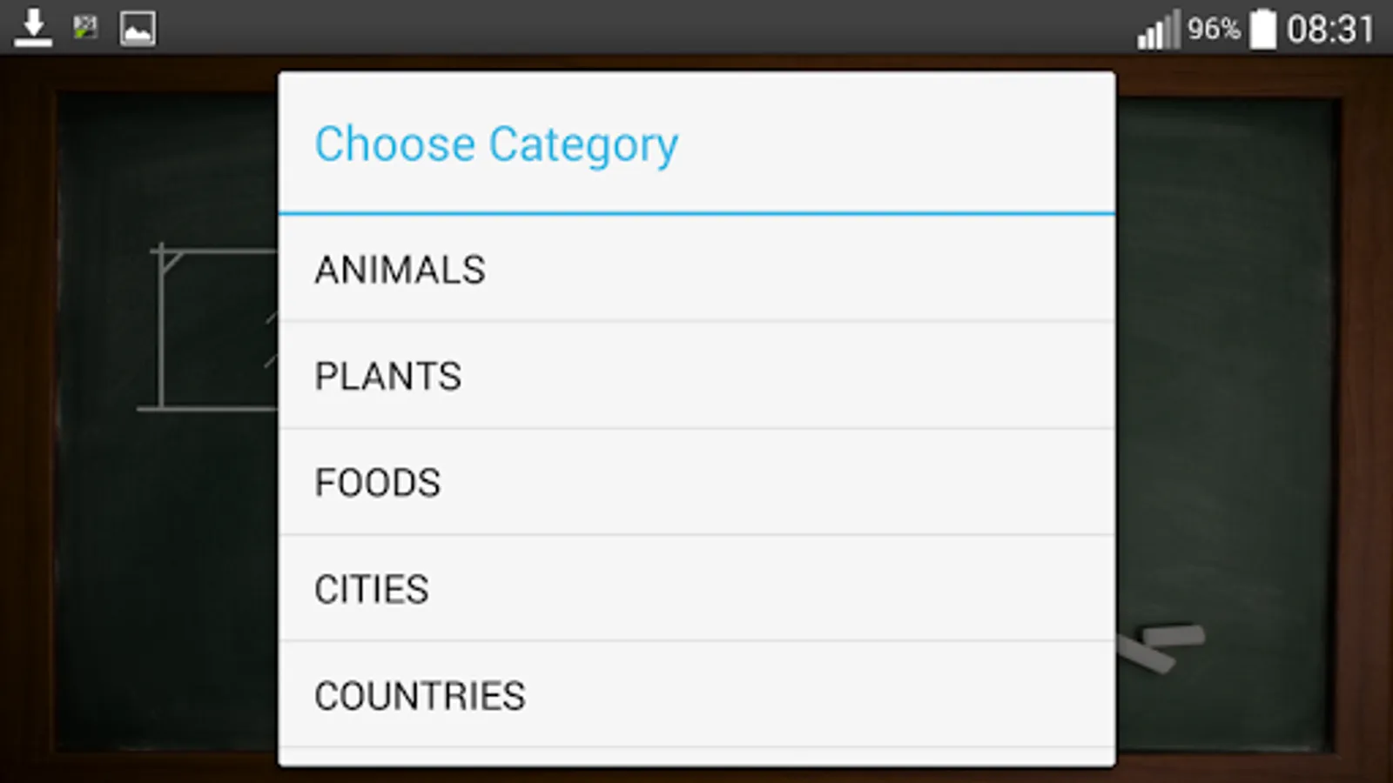Image resolution: width=1393 pixels, height=783 pixels.
Task: Click the blue divider under dialog title
Action: [696, 213]
